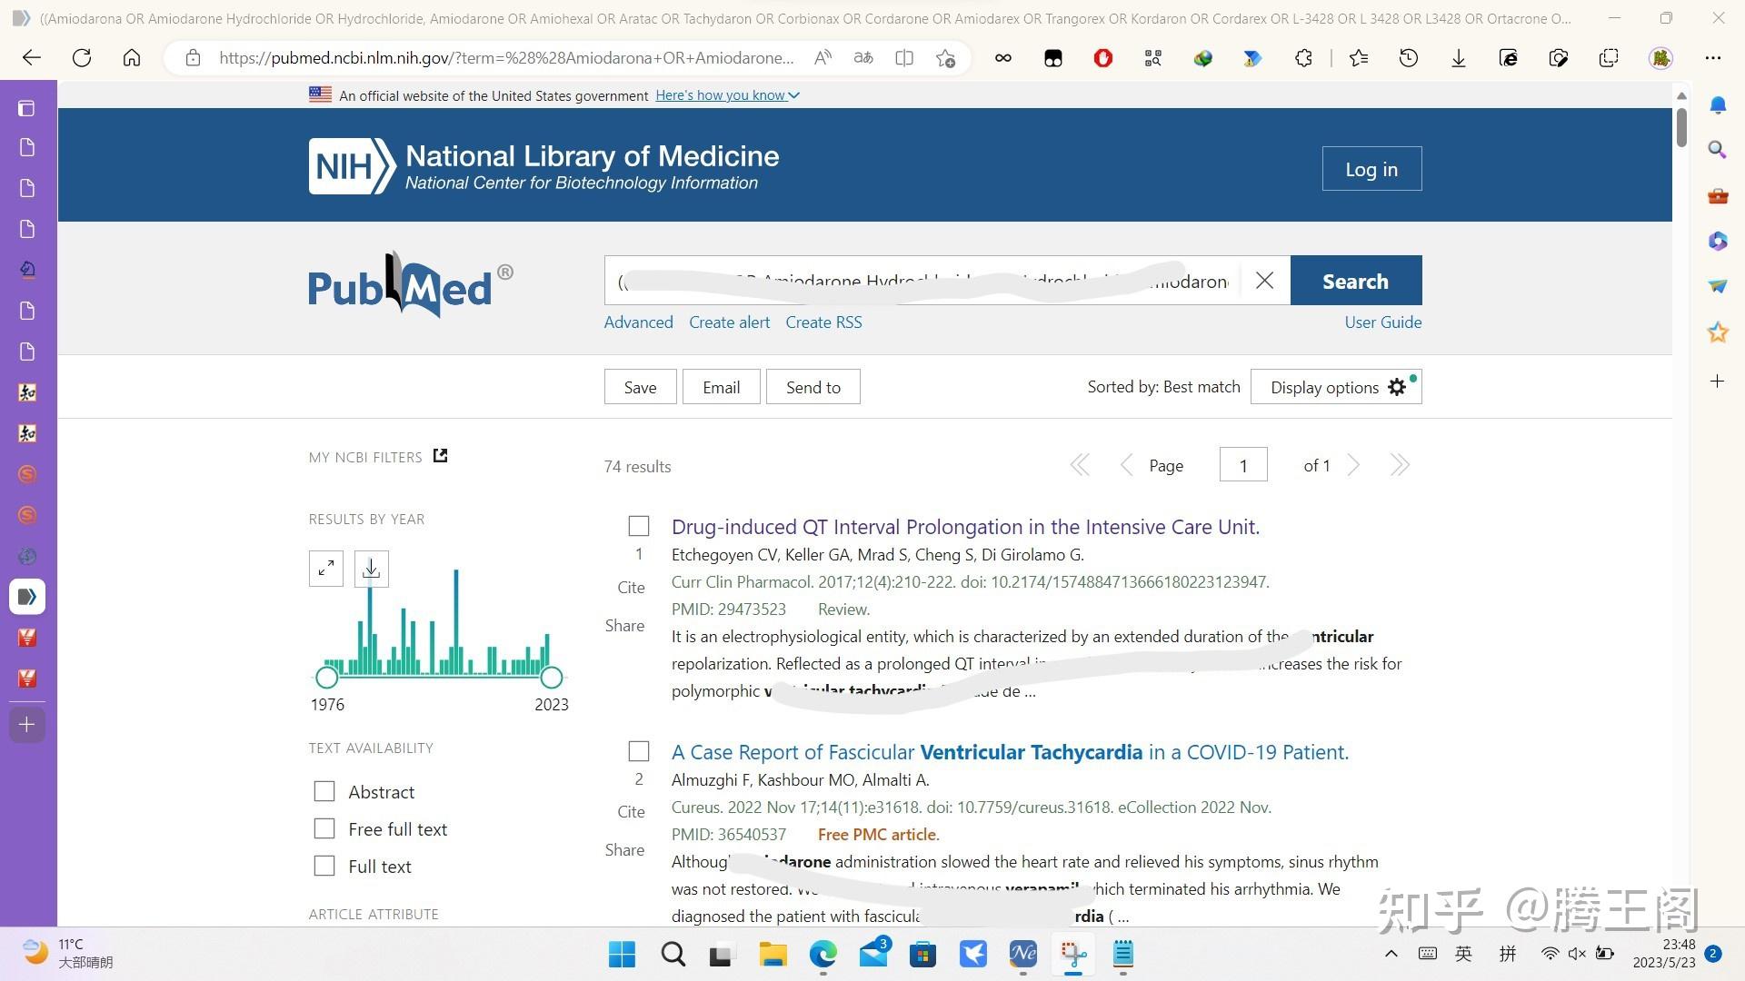Open Advanced search link
The height and width of the screenshot is (981, 1745).
pyautogui.click(x=639, y=322)
